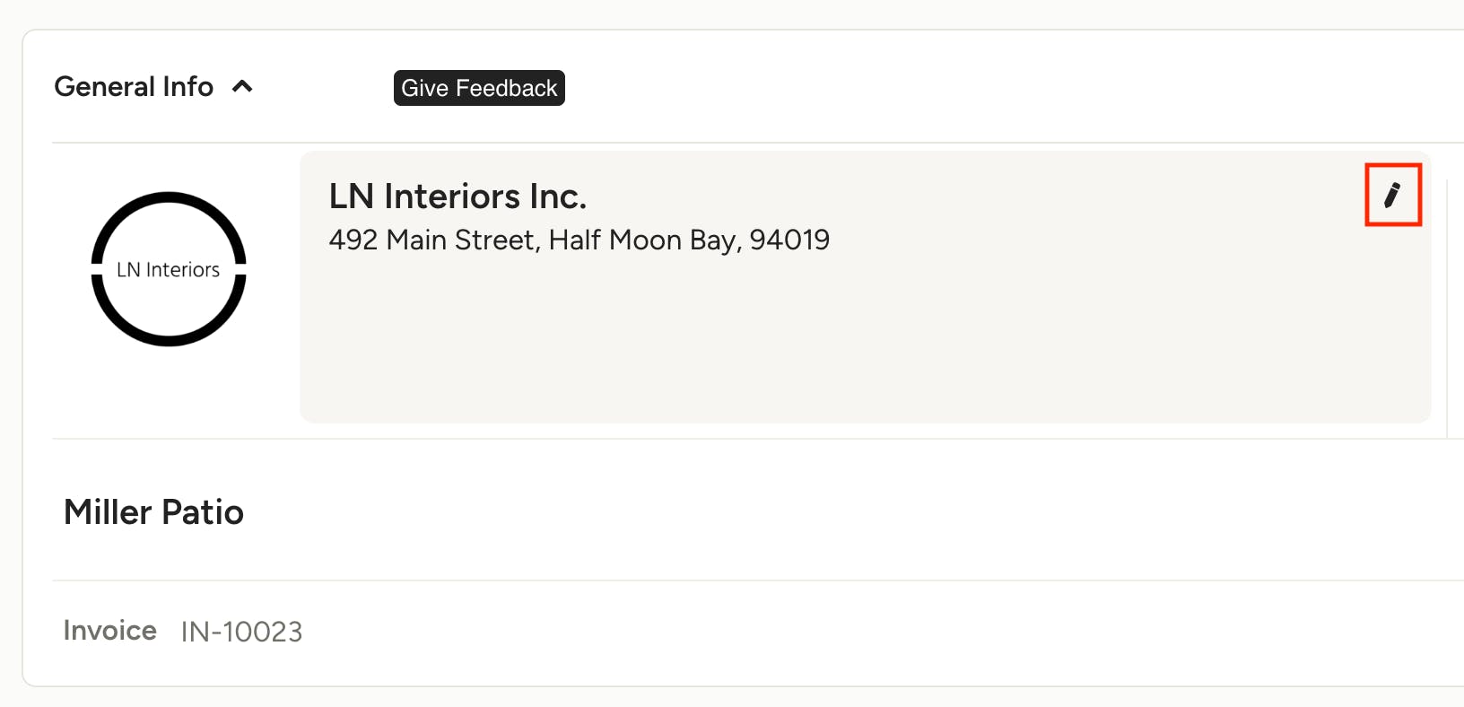Viewport: 1464px width, 707px height.
Task: Click the Invoice label
Action: tap(109, 631)
